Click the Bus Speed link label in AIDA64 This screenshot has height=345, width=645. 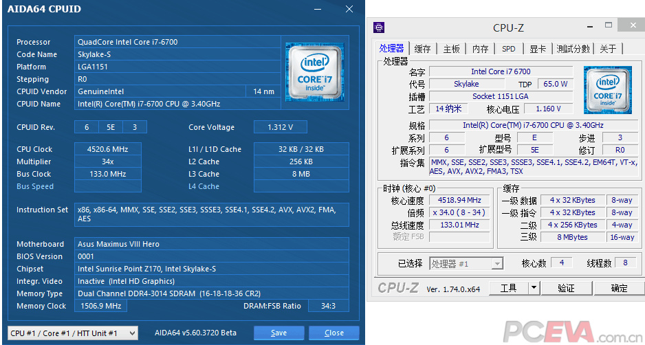pyautogui.click(x=35, y=186)
